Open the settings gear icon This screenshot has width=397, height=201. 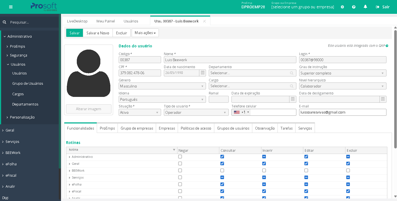click(x=342, y=7)
